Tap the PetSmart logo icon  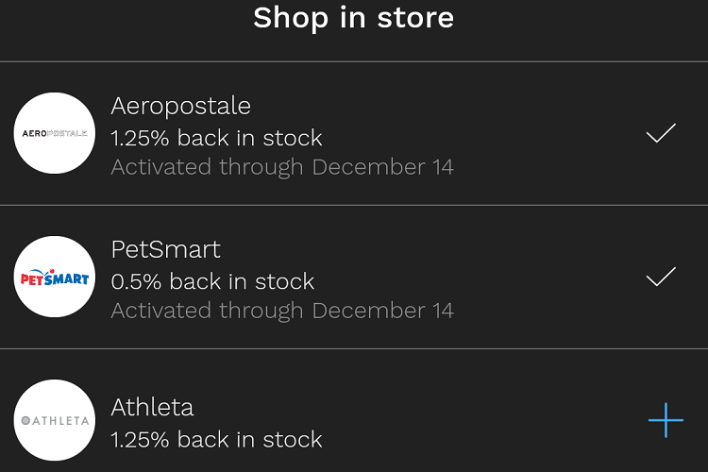click(x=55, y=277)
